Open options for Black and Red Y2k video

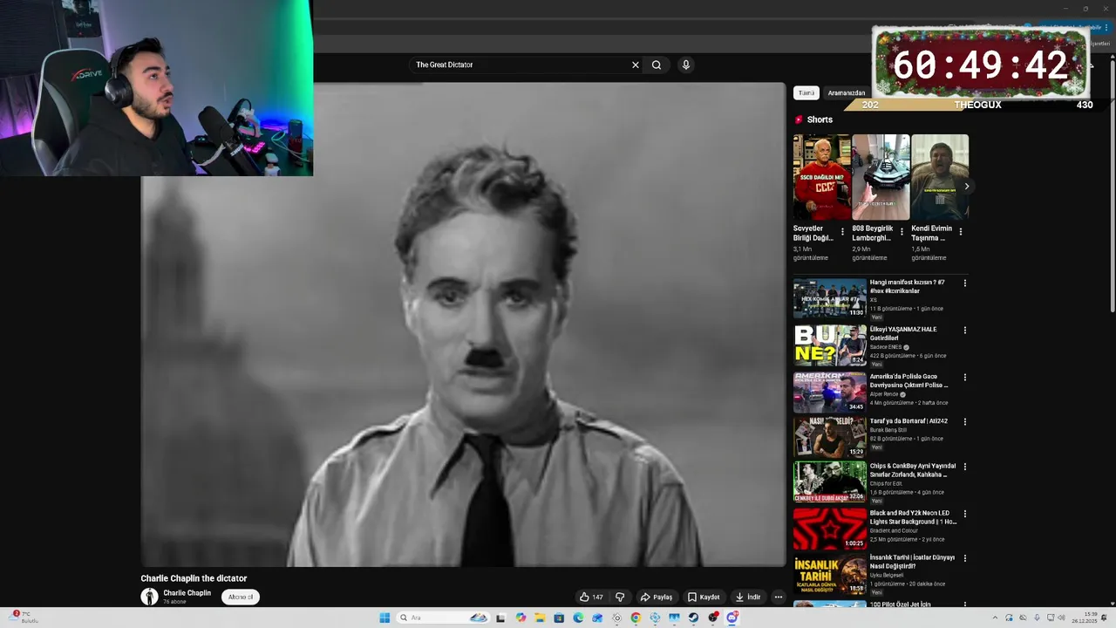point(964,515)
